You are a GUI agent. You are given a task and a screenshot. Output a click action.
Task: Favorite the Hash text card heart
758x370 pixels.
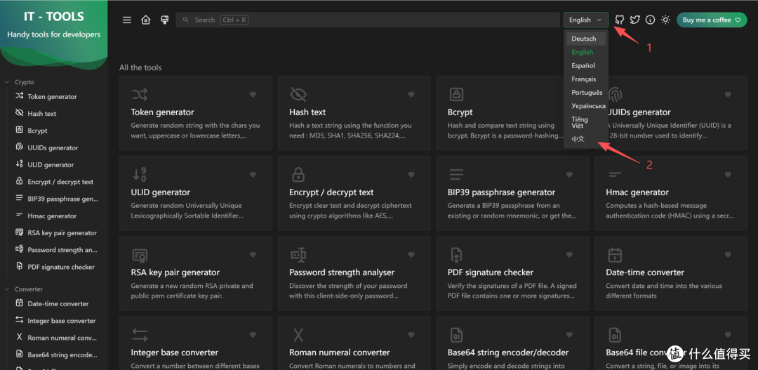(411, 94)
